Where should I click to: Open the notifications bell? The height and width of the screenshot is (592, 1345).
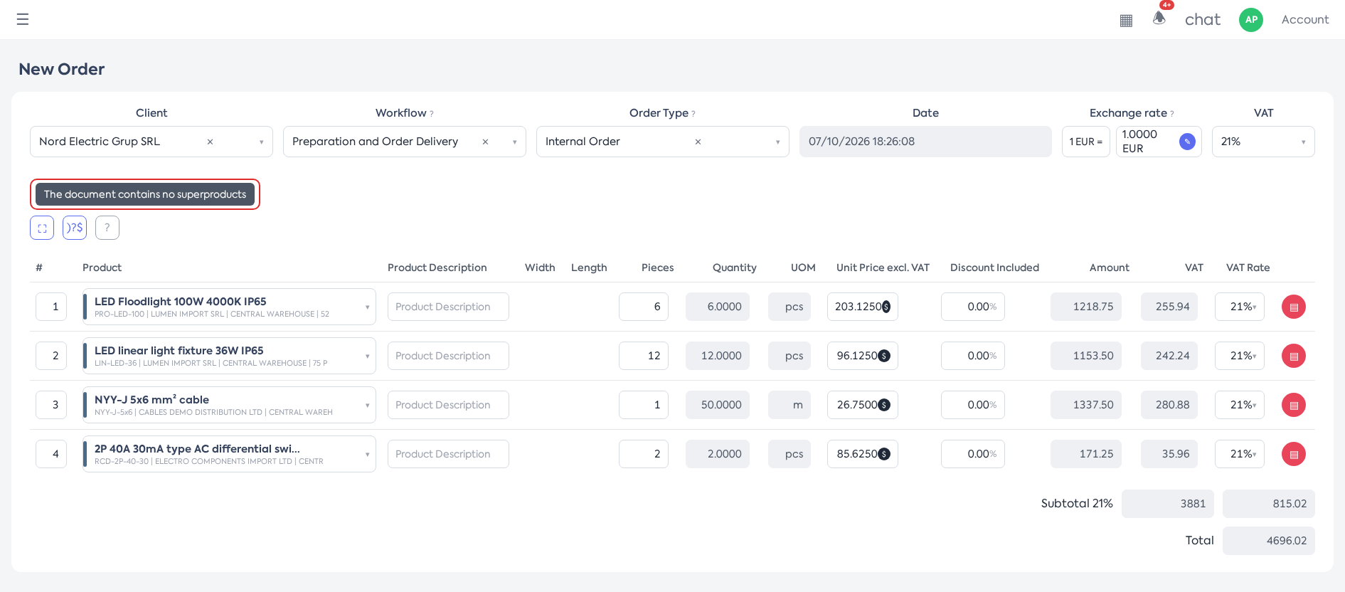tap(1159, 18)
